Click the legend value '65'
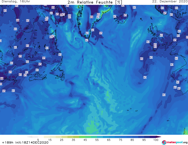Image resolution: width=188 pixels, height=145 pixels. (109, 140)
